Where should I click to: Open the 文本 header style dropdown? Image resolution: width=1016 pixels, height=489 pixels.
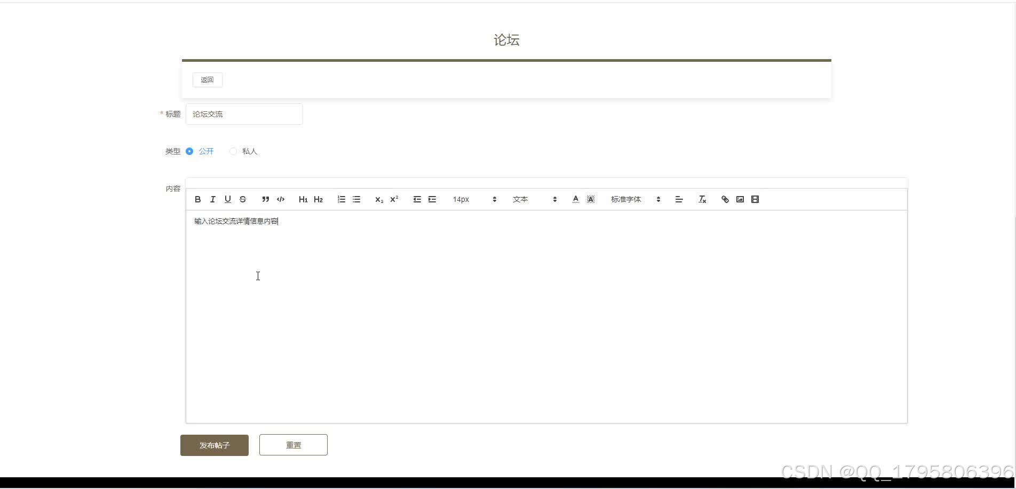click(535, 199)
